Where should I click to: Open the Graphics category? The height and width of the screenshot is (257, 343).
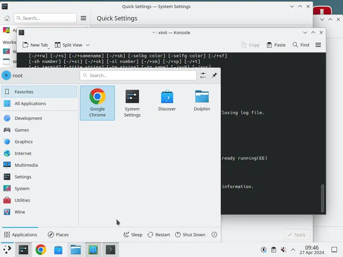click(x=39, y=142)
